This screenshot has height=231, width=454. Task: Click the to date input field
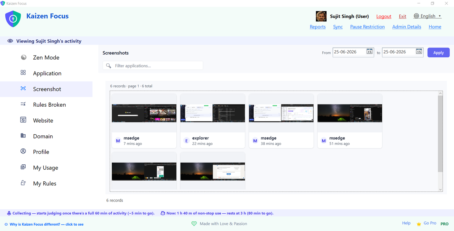tap(403, 52)
